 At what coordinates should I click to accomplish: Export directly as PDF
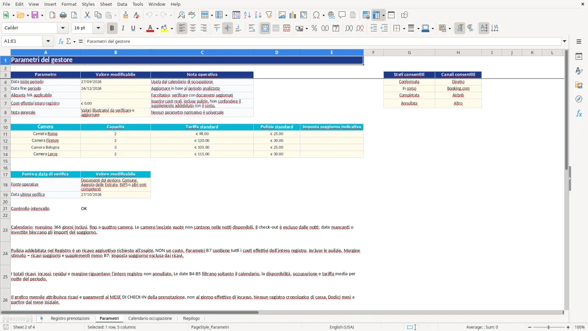52,15
